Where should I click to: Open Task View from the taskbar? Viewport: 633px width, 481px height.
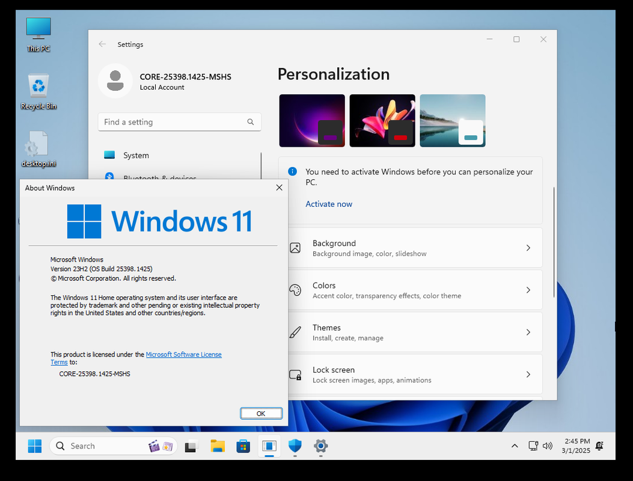tap(191, 446)
